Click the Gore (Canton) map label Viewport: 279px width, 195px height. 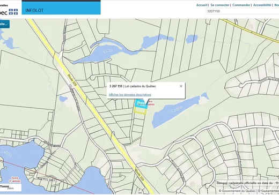click(x=15, y=179)
